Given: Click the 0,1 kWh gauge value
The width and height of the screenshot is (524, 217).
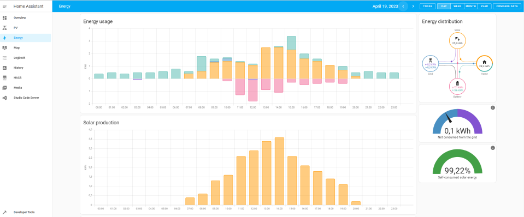Looking at the screenshot, I should click(x=457, y=131).
